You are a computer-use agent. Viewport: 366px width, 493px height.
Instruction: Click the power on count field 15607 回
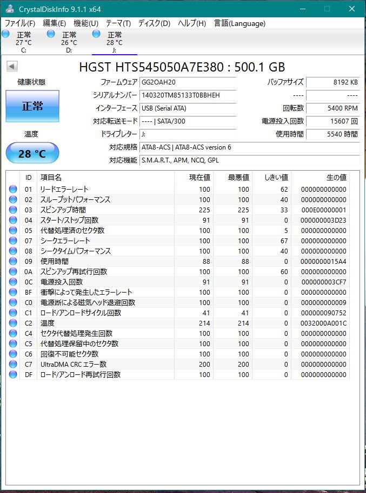pyautogui.click(x=333, y=121)
